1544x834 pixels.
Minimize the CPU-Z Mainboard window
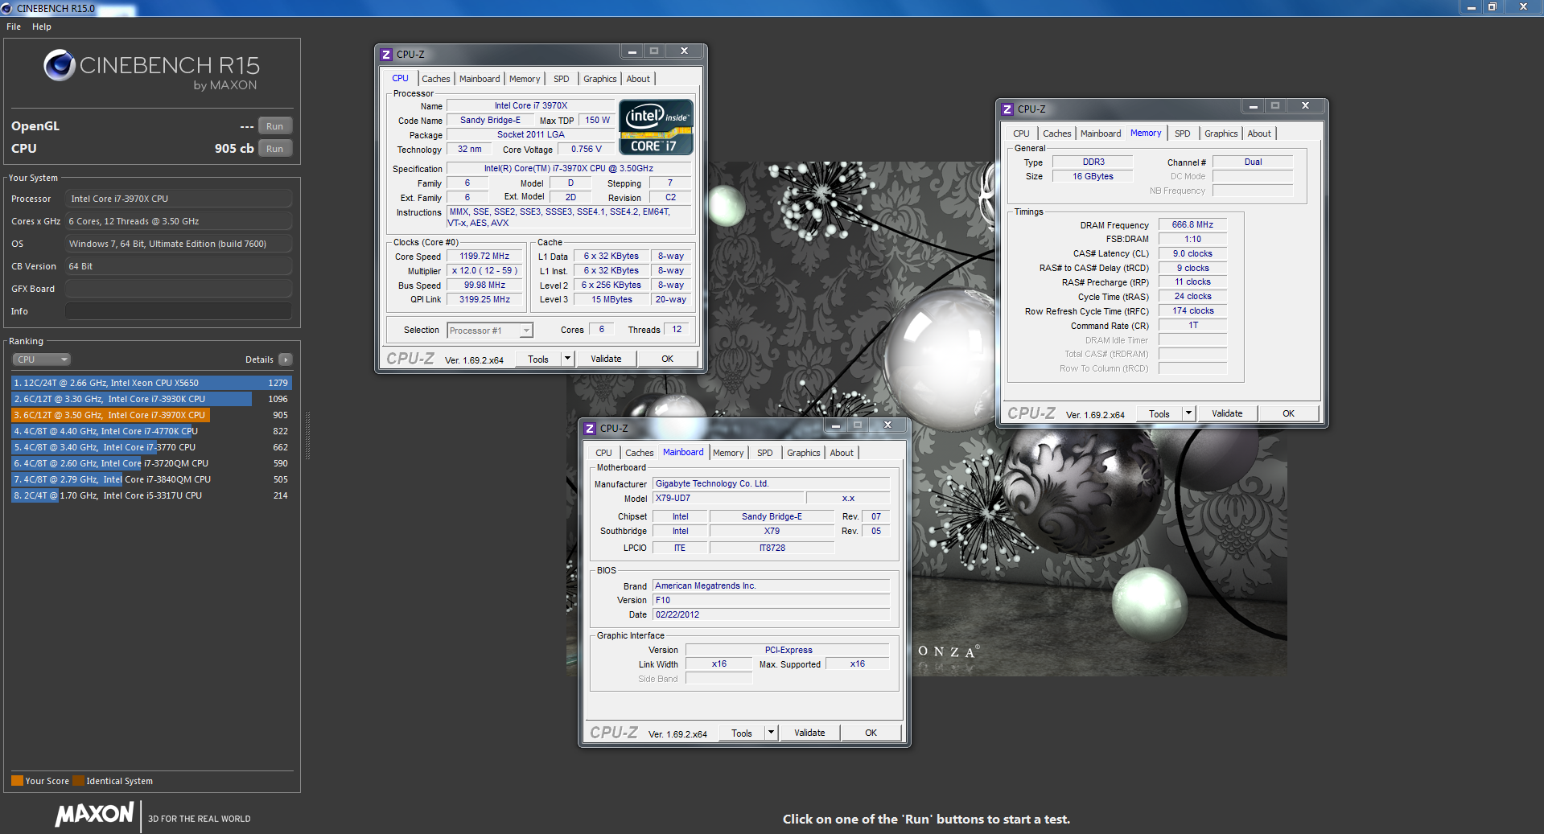click(835, 425)
